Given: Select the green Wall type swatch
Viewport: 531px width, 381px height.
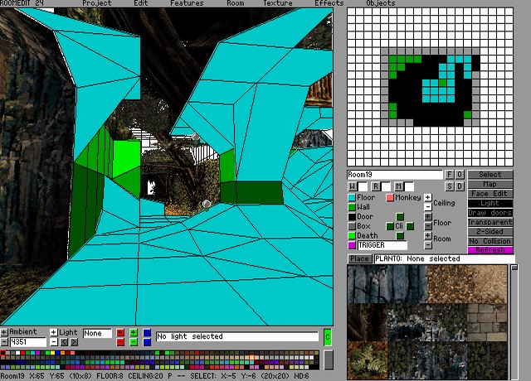Looking at the screenshot, I should point(352,207).
